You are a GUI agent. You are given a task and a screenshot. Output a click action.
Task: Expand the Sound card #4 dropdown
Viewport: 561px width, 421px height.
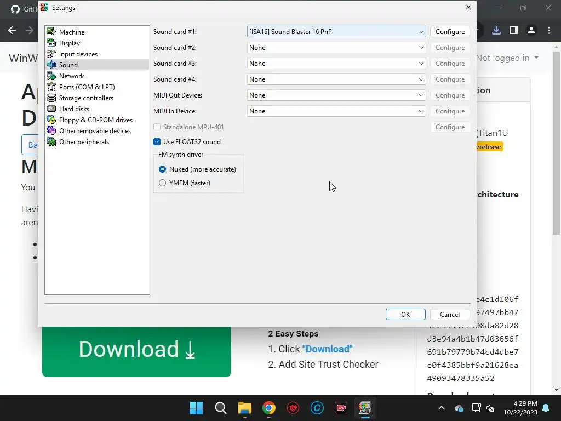tap(336, 79)
